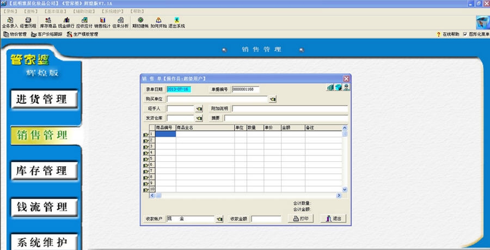Open lookup picker beside 收款帐户 field
490x250 pixels.
(220, 219)
